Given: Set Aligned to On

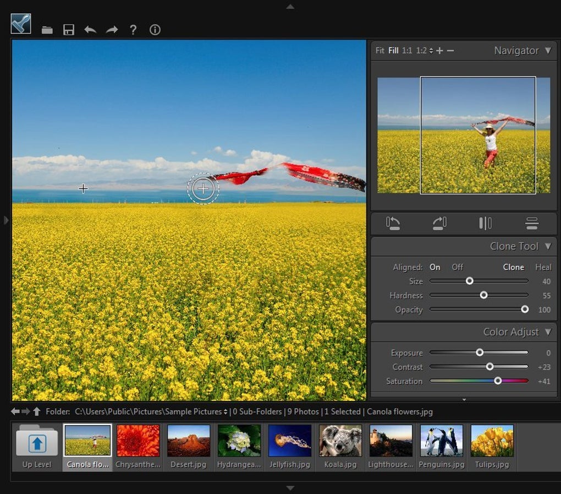Looking at the screenshot, I should 435,267.
